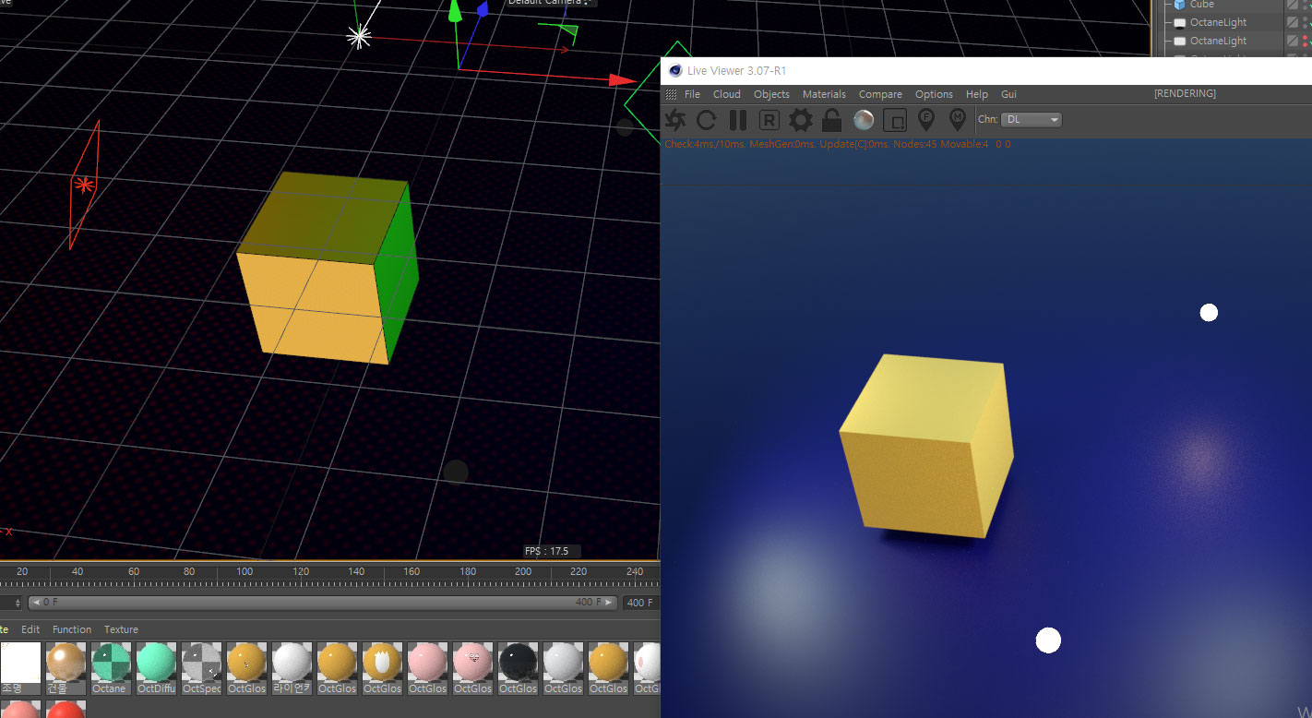The width and height of the screenshot is (1312, 718).
Task: Click frame 100 on timeline ruler
Action: [245, 572]
